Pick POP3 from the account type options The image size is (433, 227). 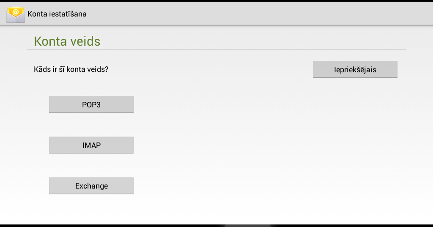91,105
